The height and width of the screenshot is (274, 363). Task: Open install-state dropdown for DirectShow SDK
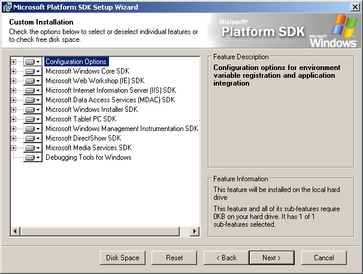tap(32, 138)
